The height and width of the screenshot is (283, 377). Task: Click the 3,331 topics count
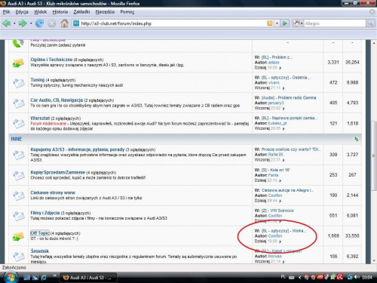tap(333, 62)
